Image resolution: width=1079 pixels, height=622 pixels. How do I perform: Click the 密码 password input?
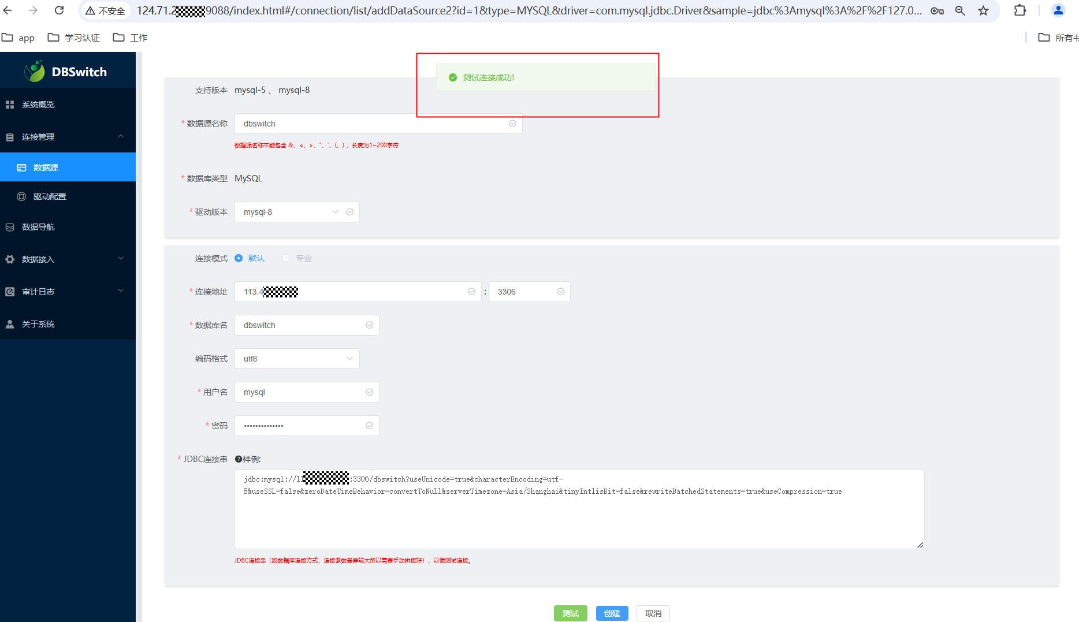[307, 426]
